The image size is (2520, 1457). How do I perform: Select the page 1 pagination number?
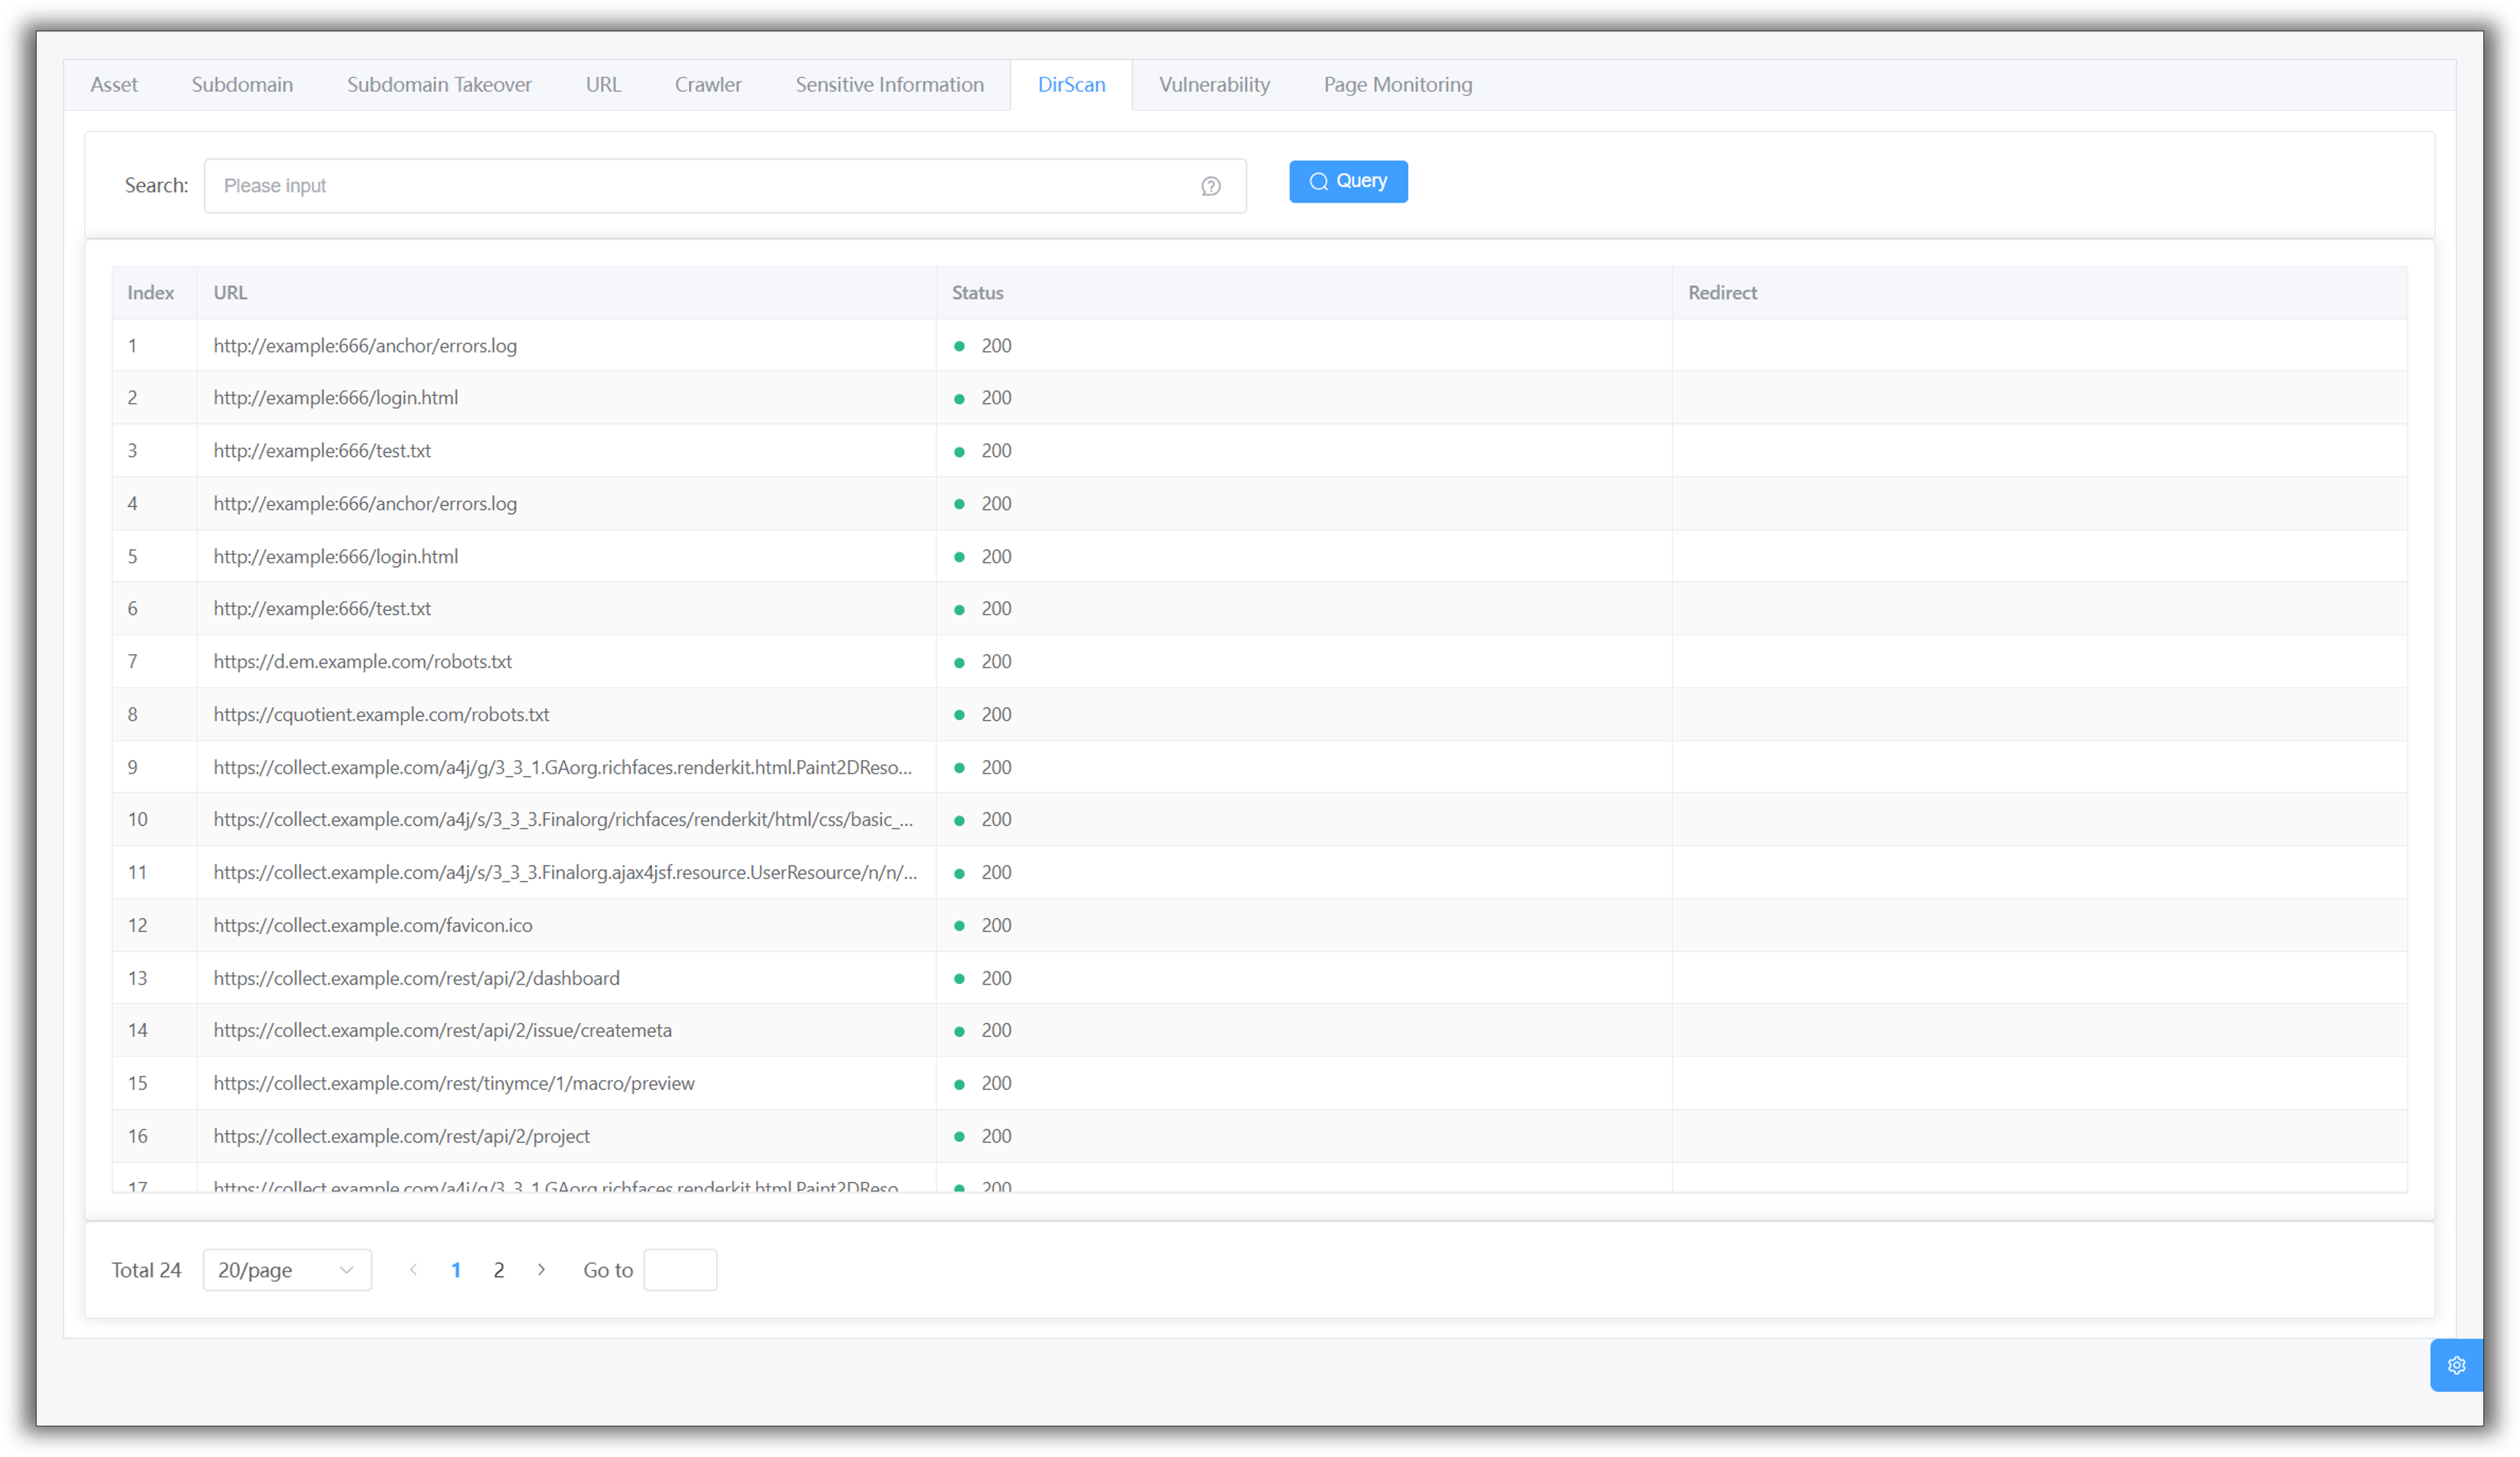coord(456,1270)
